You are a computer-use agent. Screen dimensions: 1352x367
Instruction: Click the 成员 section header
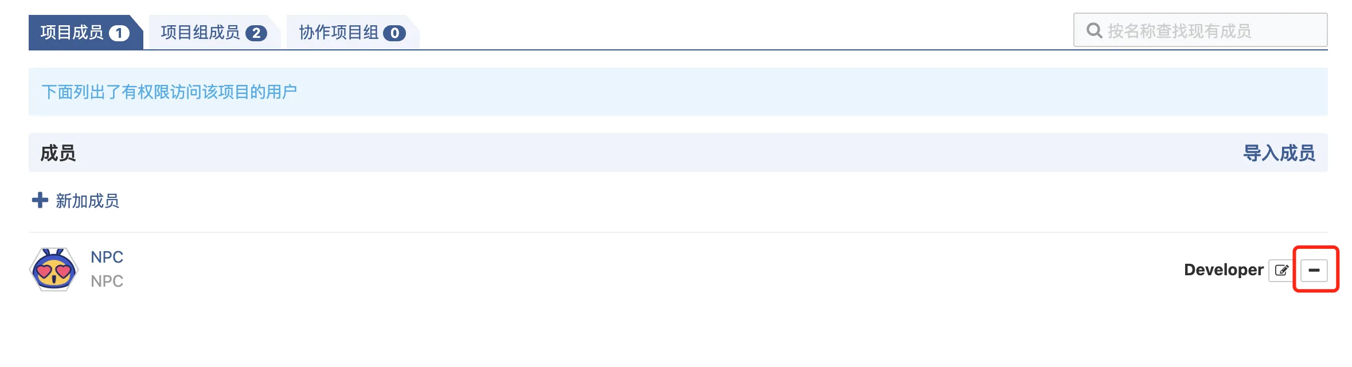(x=58, y=153)
